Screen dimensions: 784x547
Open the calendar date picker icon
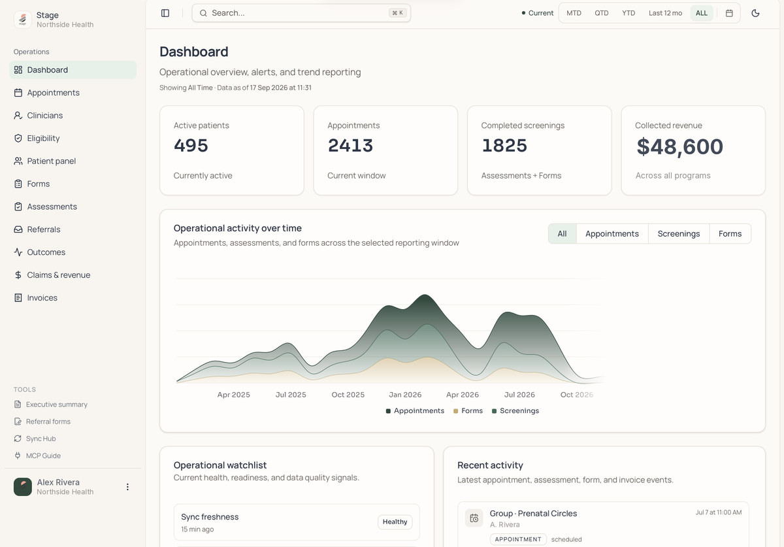coord(729,13)
